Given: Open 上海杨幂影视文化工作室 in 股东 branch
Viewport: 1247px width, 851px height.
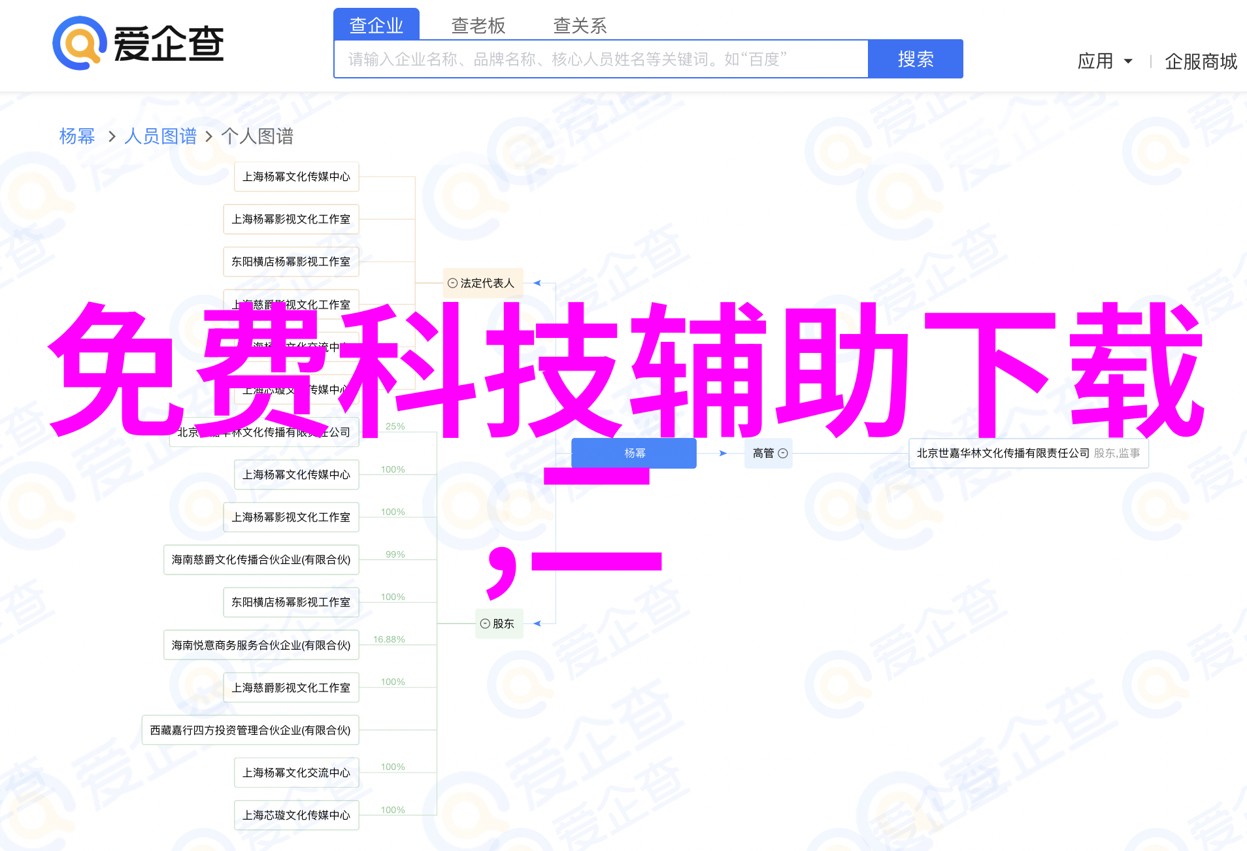Looking at the screenshot, I should tap(291, 517).
